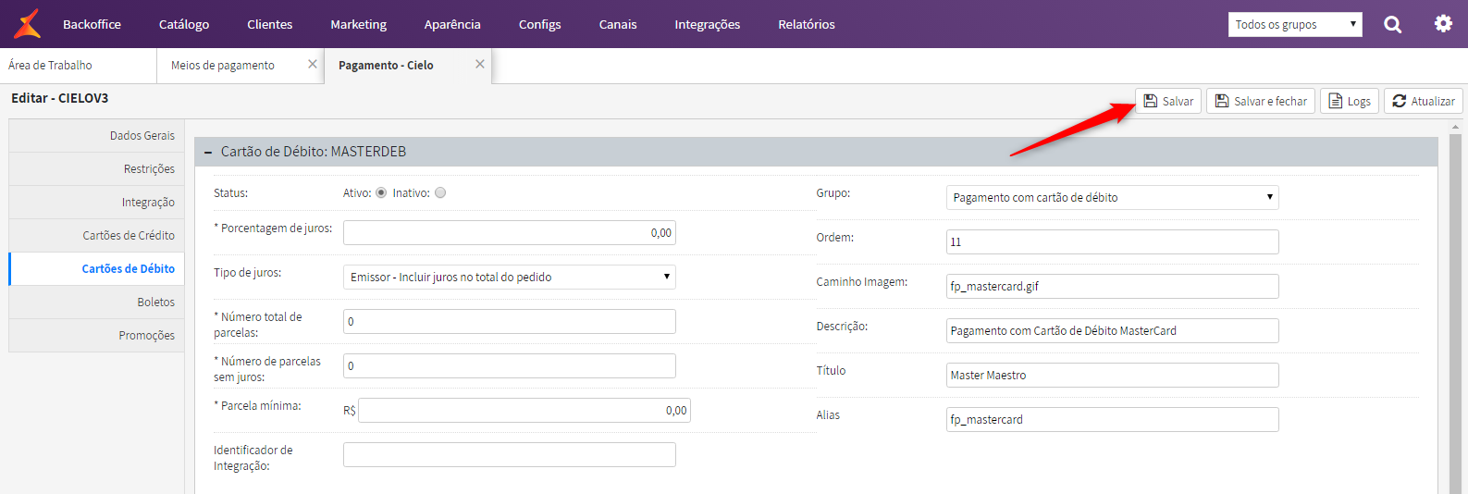Switch to Meios de pagamento tab

pyautogui.click(x=241, y=65)
